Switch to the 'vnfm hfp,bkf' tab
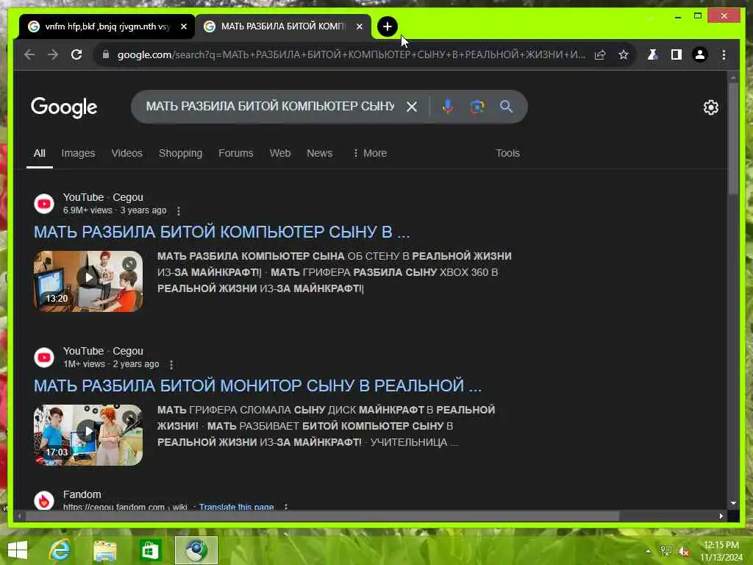753x565 pixels. [x=107, y=26]
